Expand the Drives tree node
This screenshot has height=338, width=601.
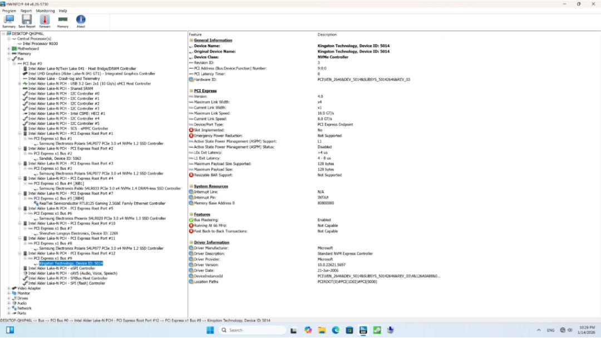8,299
